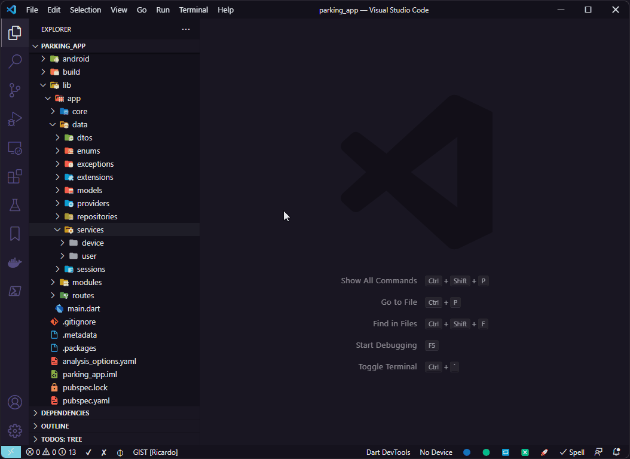Open the .metadata file
Screen dimensions: 630x459
(x=115, y=335)
